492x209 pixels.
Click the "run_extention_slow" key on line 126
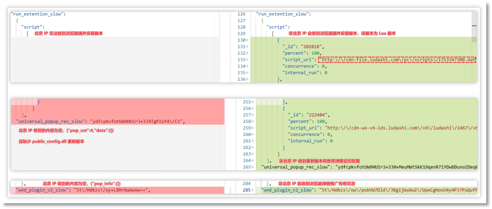click(x=284, y=14)
